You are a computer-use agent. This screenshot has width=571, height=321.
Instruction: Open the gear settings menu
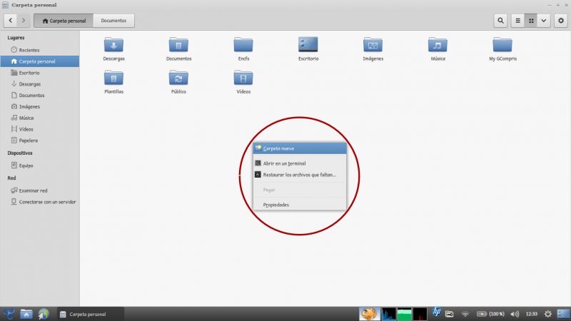point(561,21)
